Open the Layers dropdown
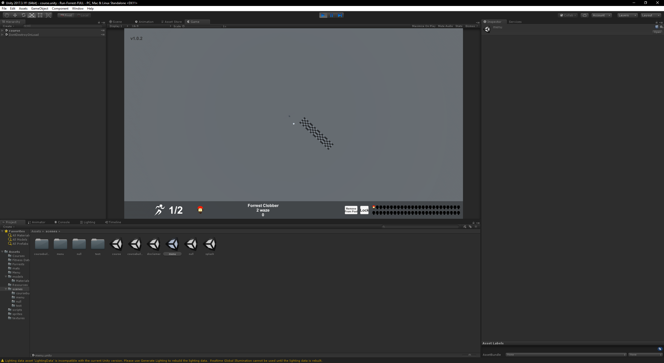The image size is (664, 363). tap(627, 15)
